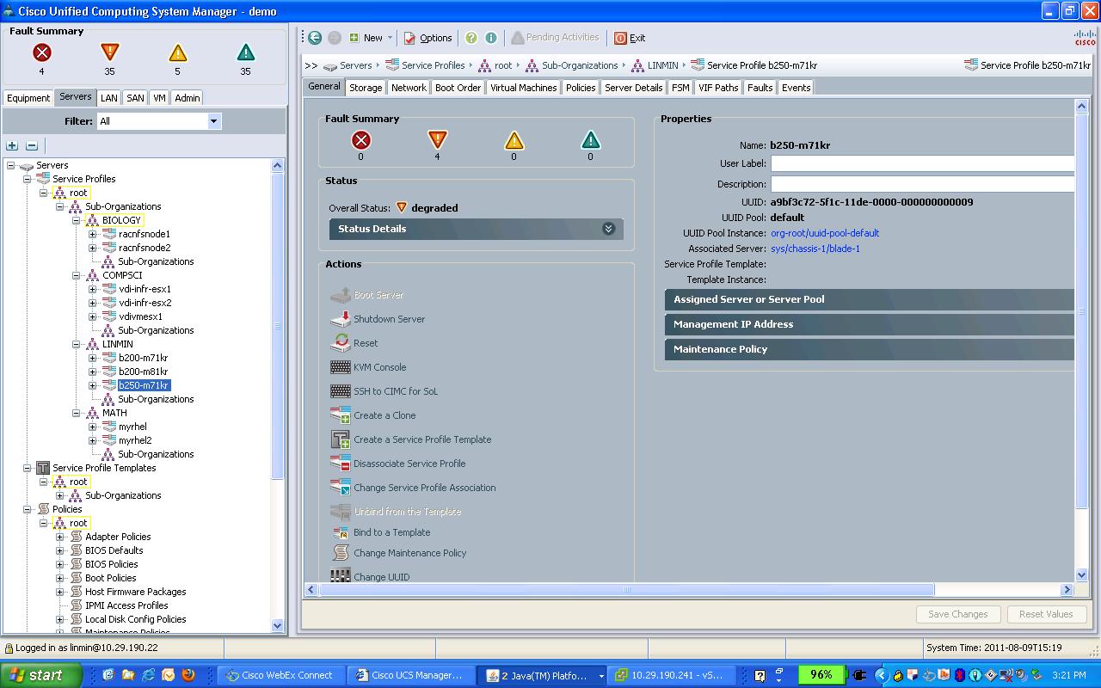Open the Virtual Machines tab
Viewport: 1101px width, 688px height.
[523, 88]
